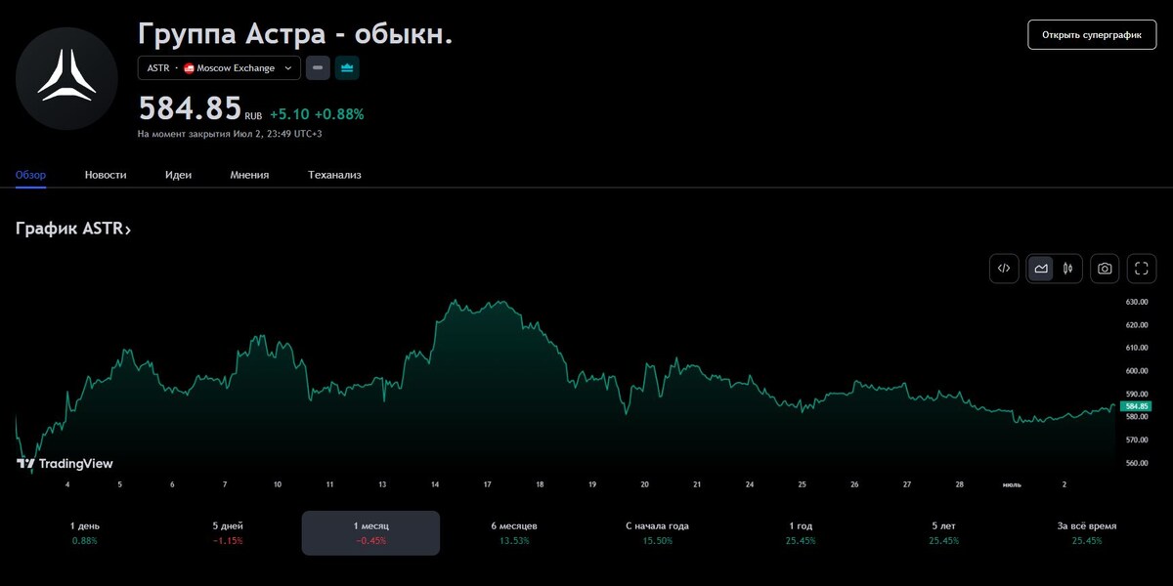The image size is (1173, 586).
Task: Click the Astra Group company logo
Action: click(x=66, y=79)
